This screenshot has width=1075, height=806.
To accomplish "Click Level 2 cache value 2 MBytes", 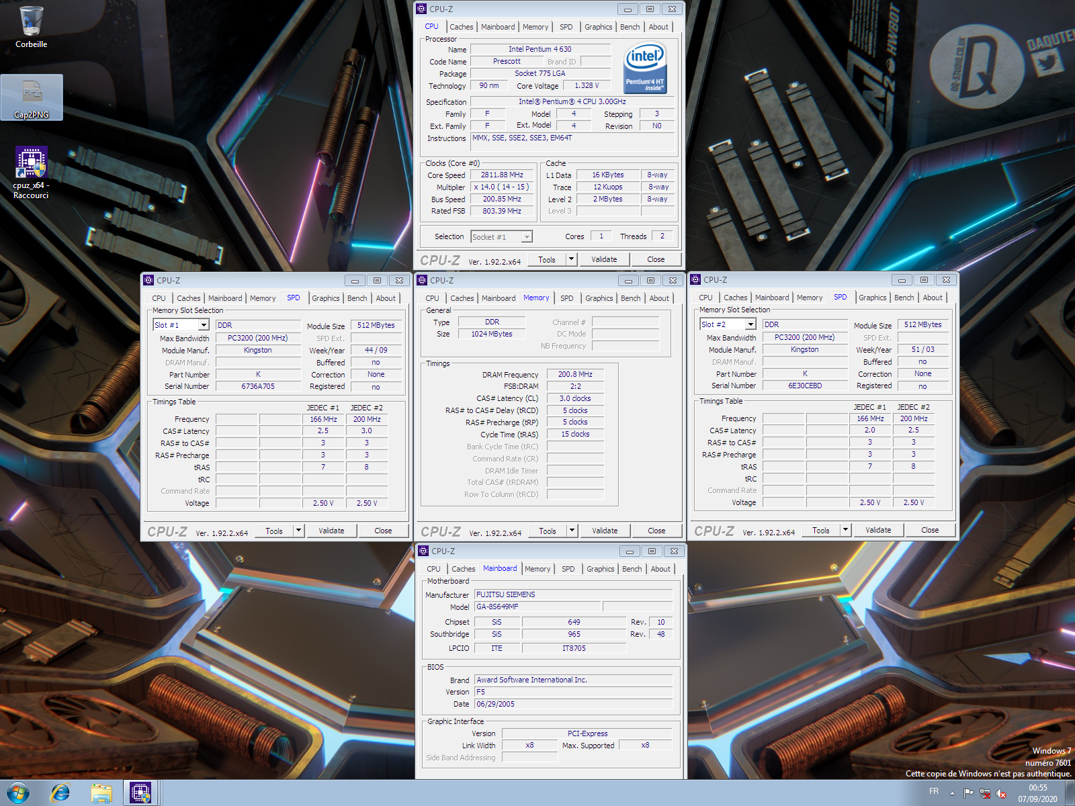I will (607, 199).
